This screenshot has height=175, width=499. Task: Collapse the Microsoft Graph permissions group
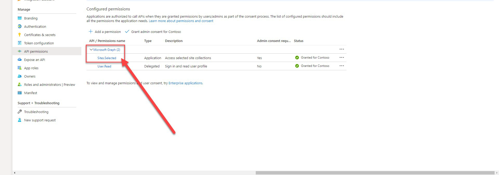pos(91,50)
